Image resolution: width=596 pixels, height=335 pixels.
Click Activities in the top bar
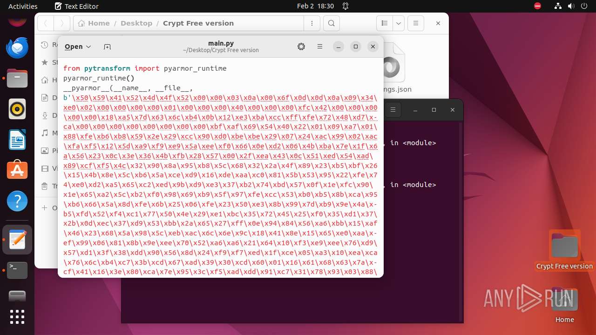[23, 6]
